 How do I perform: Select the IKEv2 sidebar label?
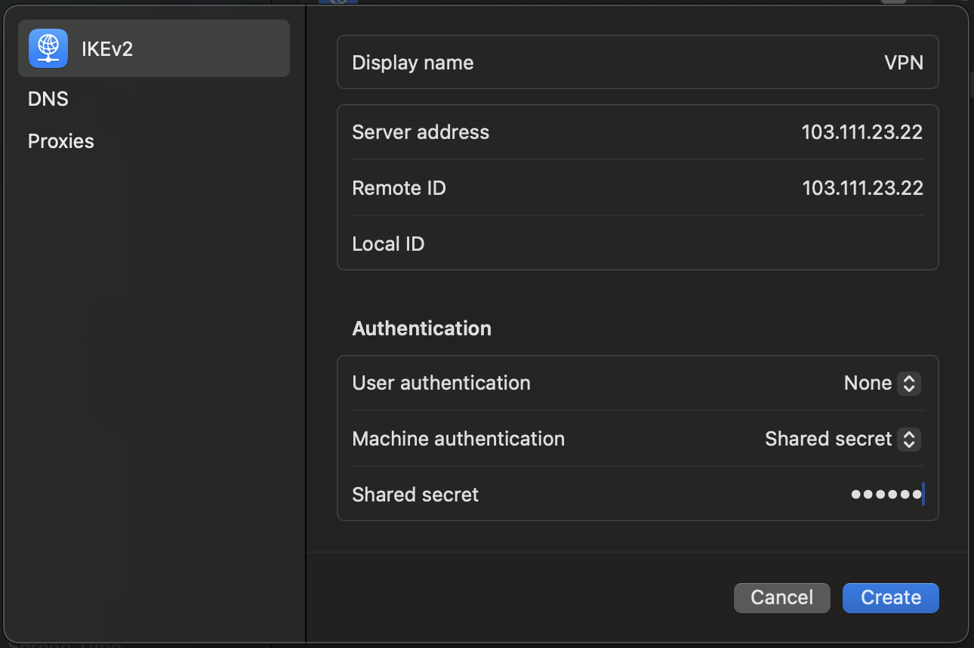pyautogui.click(x=107, y=49)
